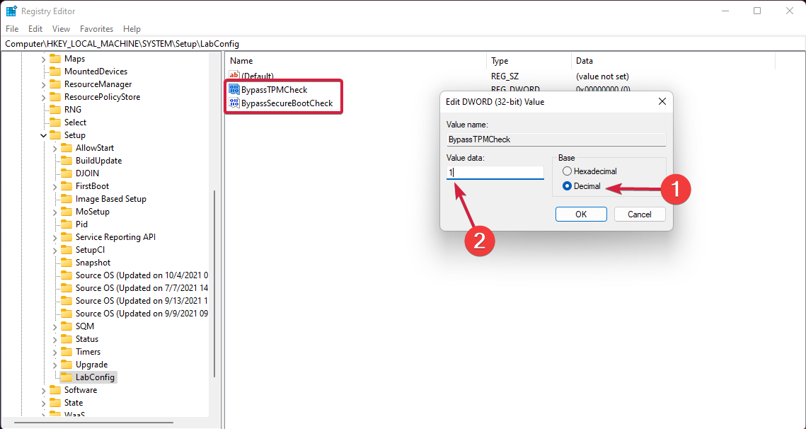Expand the Upgrade key
The height and width of the screenshot is (429, 806).
pos(55,365)
